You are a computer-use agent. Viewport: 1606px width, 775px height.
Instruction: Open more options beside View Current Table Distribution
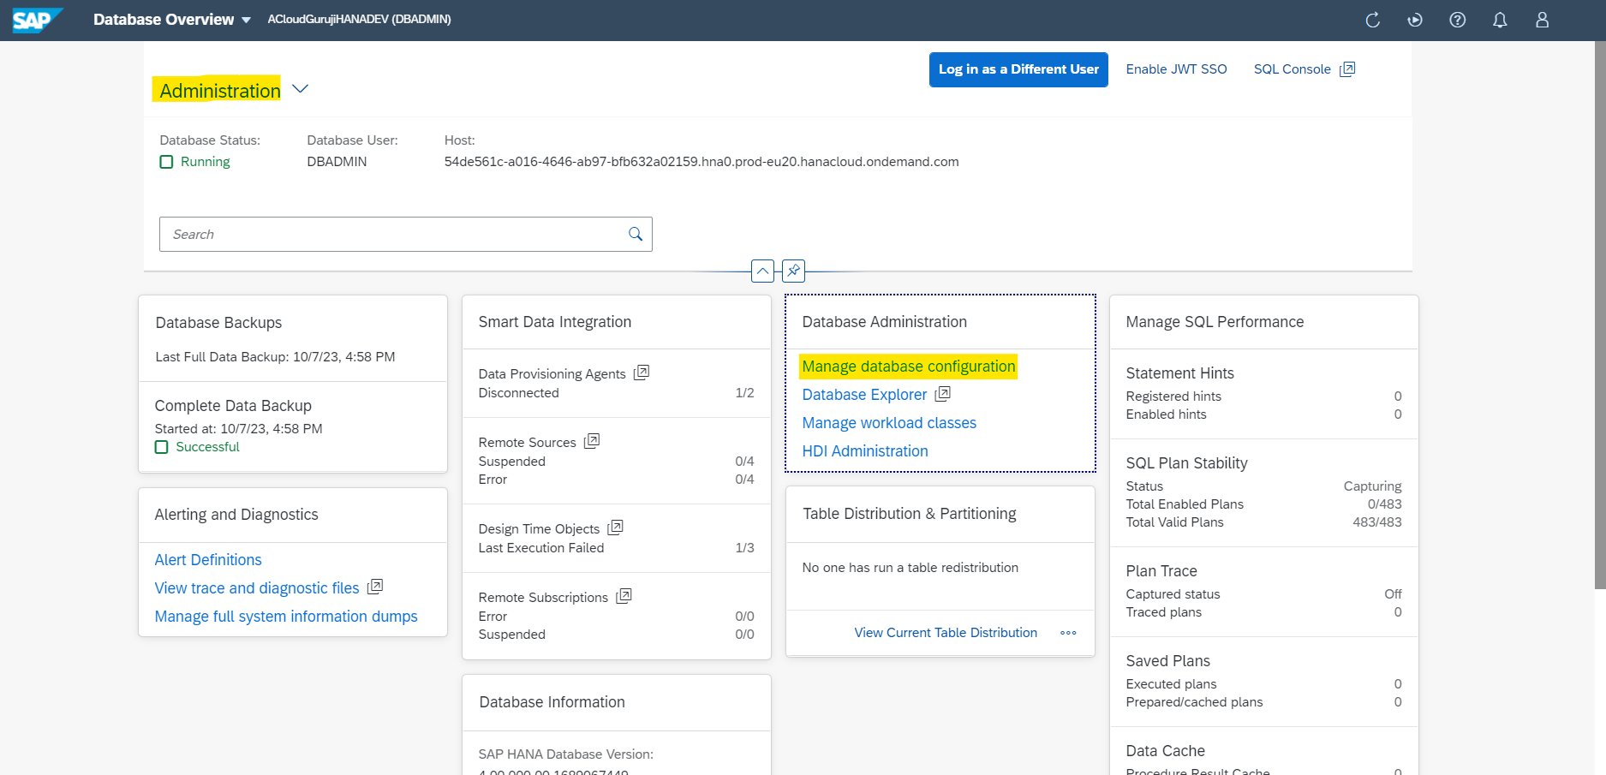(x=1068, y=633)
